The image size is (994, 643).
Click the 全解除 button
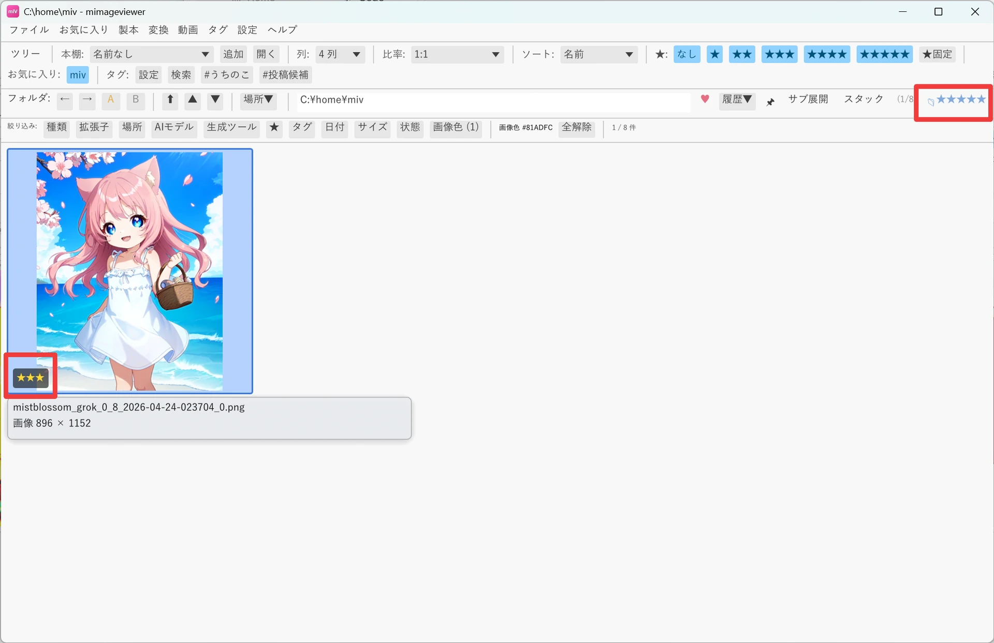pos(577,127)
